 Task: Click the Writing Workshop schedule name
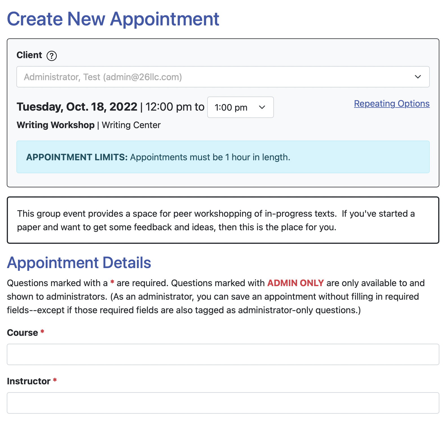tap(55, 125)
